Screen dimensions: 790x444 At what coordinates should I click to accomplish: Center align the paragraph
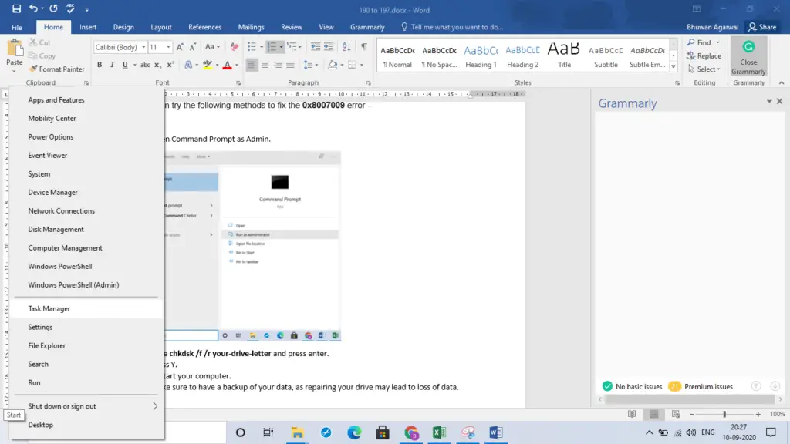(x=265, y=65)
